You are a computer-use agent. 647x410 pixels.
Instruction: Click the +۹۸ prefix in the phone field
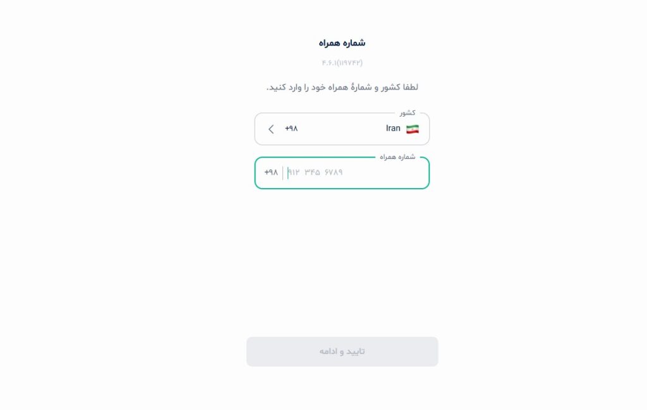point(271,172)
